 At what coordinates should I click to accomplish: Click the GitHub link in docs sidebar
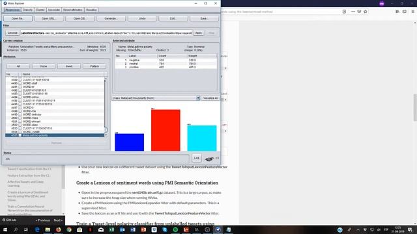[x=9, y=220]
